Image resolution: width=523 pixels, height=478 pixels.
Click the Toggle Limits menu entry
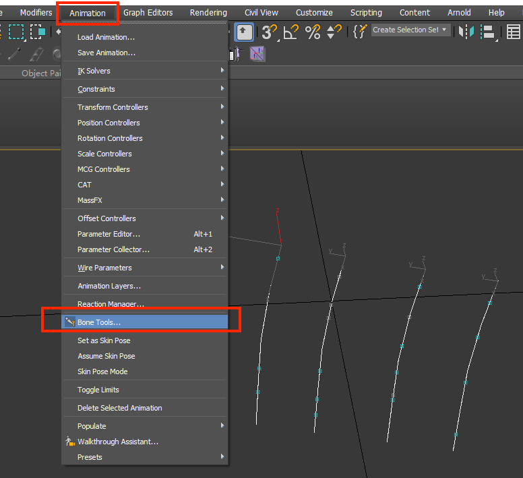[x=145, y=390]
